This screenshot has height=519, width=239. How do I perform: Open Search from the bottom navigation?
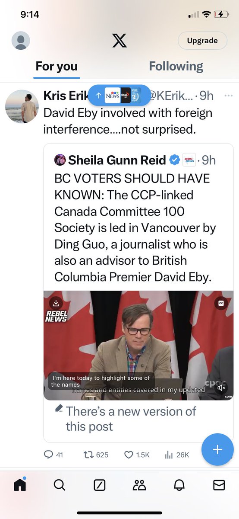pyautogui.click(x=60, y=486)
